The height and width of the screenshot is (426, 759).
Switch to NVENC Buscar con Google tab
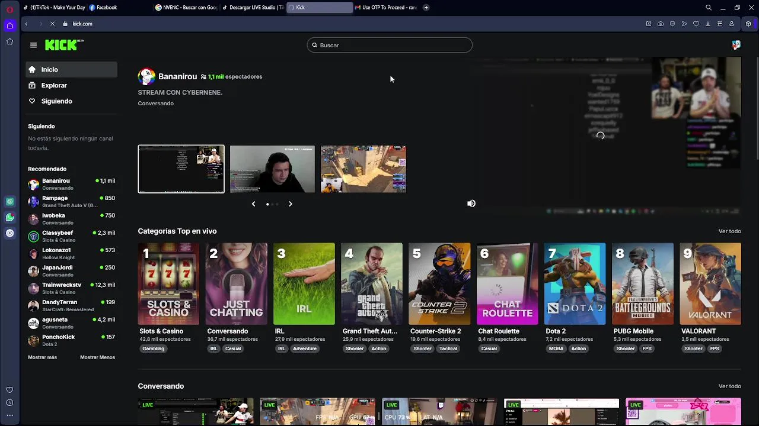coord(186,8)
